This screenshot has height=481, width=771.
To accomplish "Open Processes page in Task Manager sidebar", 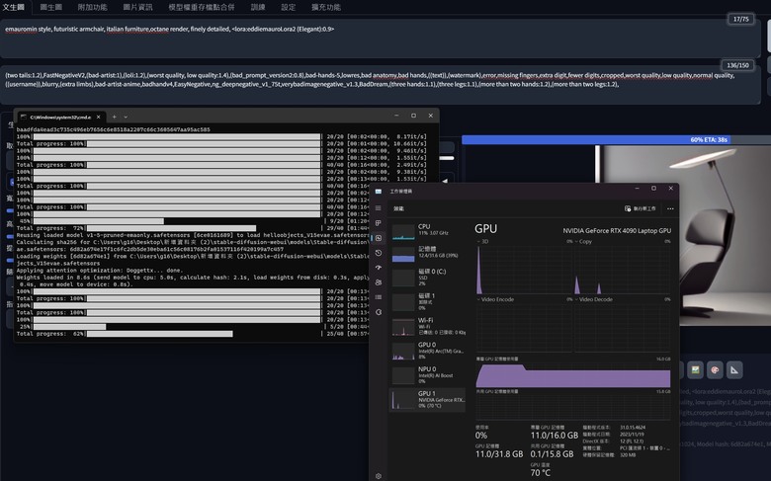I will point(379,223).
